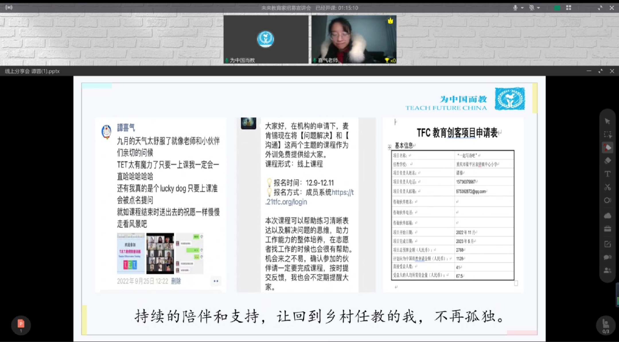The image size is (619, 342).
Task: Expand the camera options dropdown arrow
Action: 538,8
